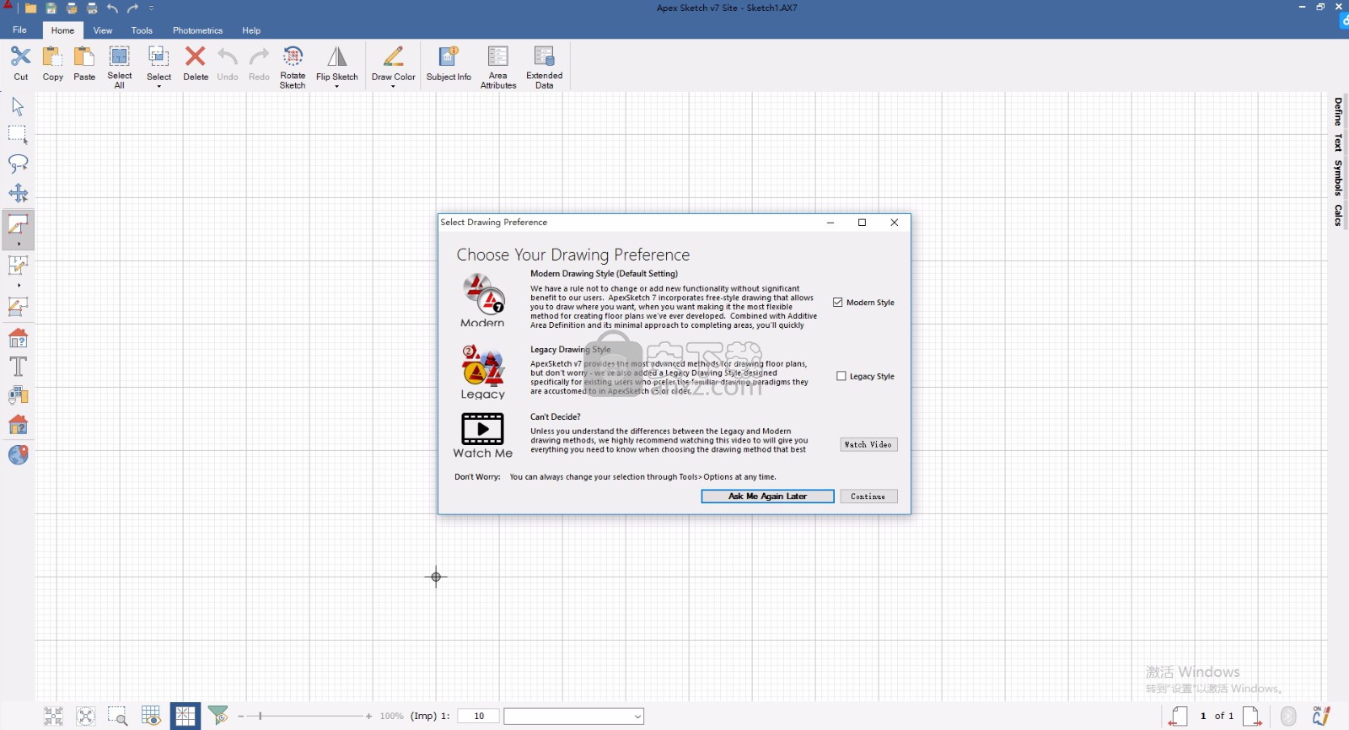Click the zoom slider handle
Viewport: 1349px width, 730px height.
261,717
